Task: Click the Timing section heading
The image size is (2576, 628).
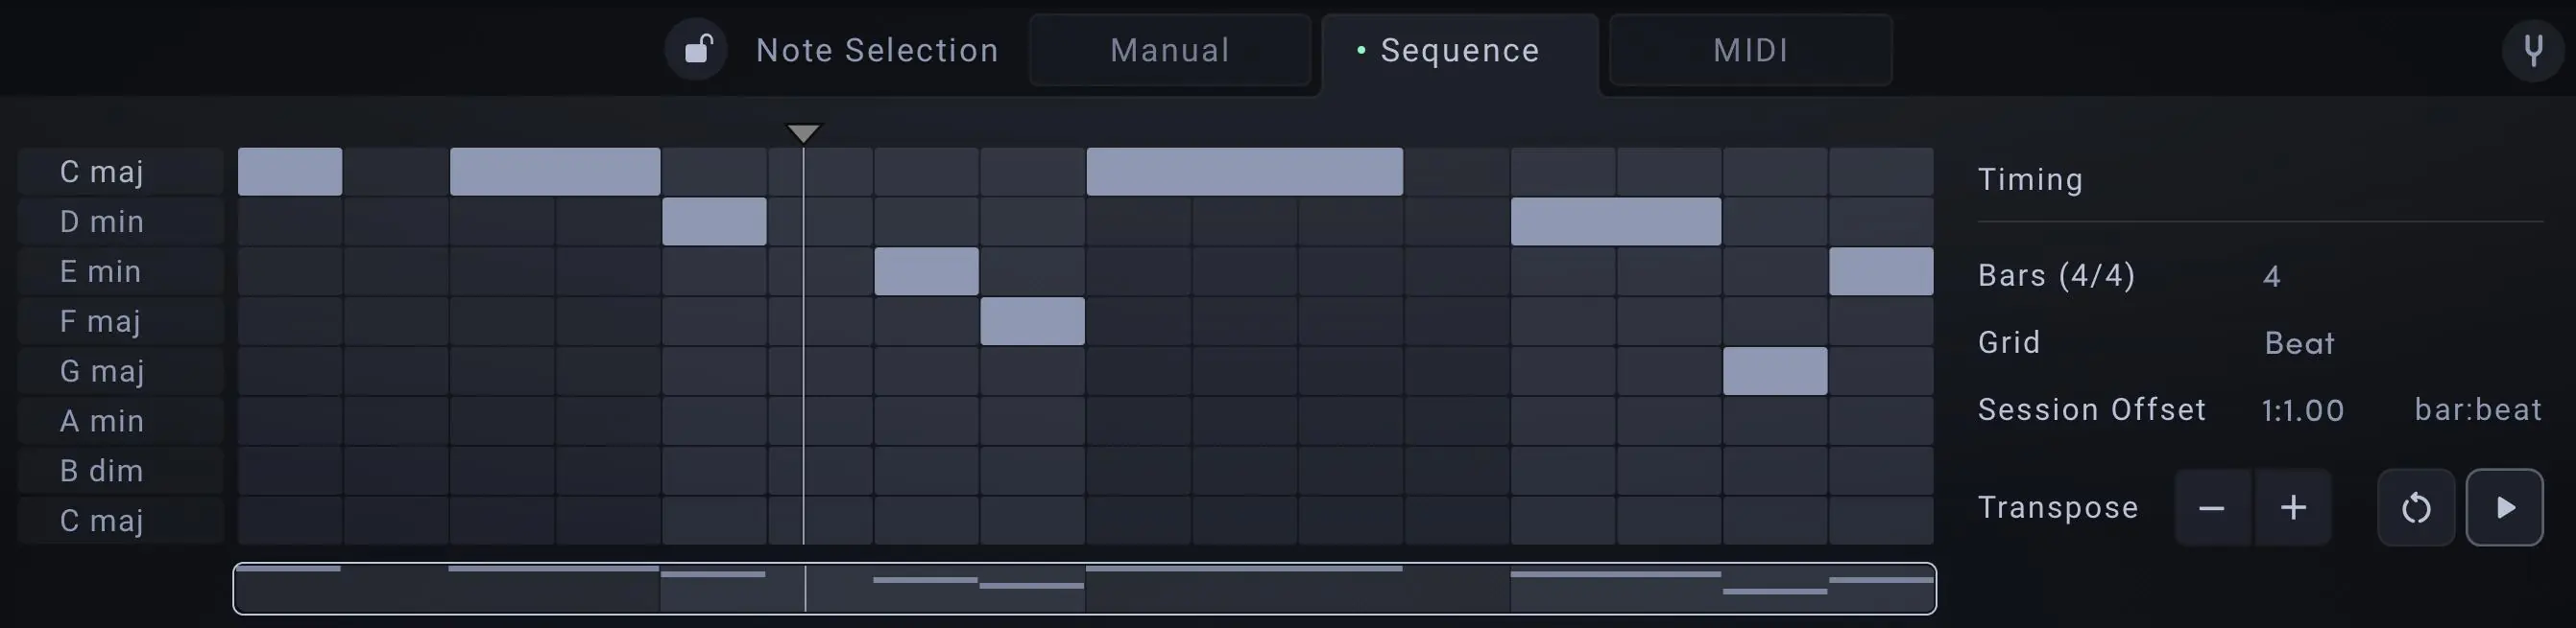Action: (x=2030, y=179)
